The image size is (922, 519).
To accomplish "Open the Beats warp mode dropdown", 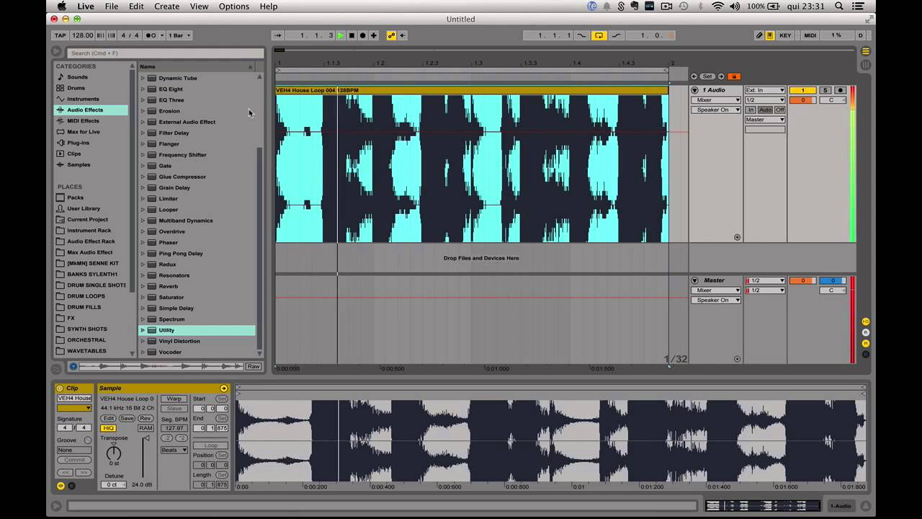I will 174,450.
